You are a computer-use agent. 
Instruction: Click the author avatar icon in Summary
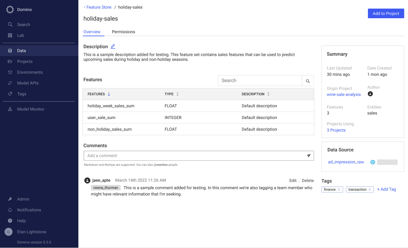click(x=370, y=94)
